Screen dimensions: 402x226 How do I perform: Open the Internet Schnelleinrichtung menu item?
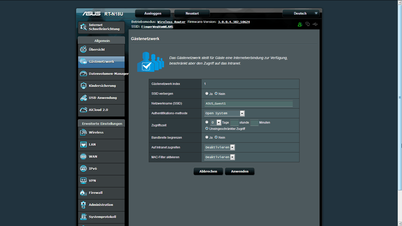[x=101, y=27]
